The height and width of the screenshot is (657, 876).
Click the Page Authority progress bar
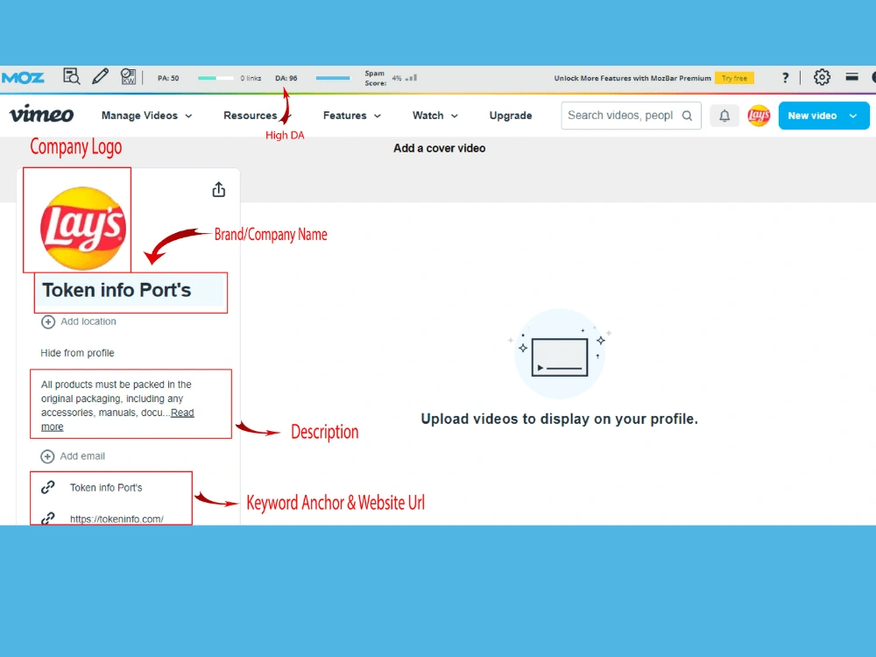point(215,78)
